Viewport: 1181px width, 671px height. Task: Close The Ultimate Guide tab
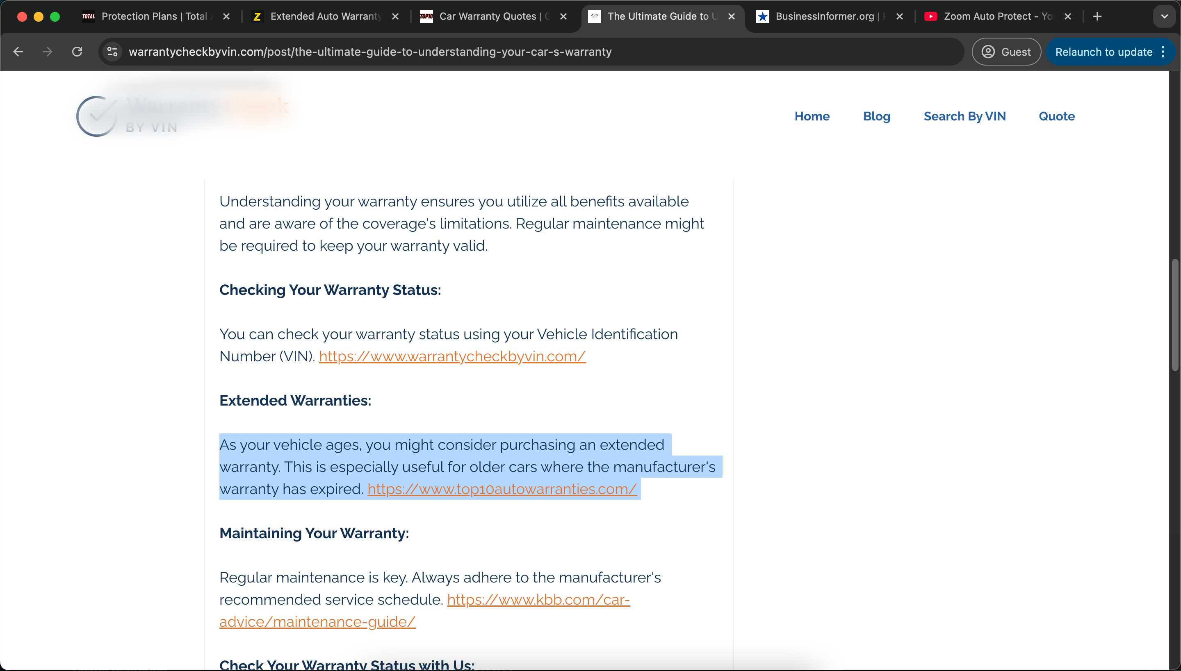point(732,16)
